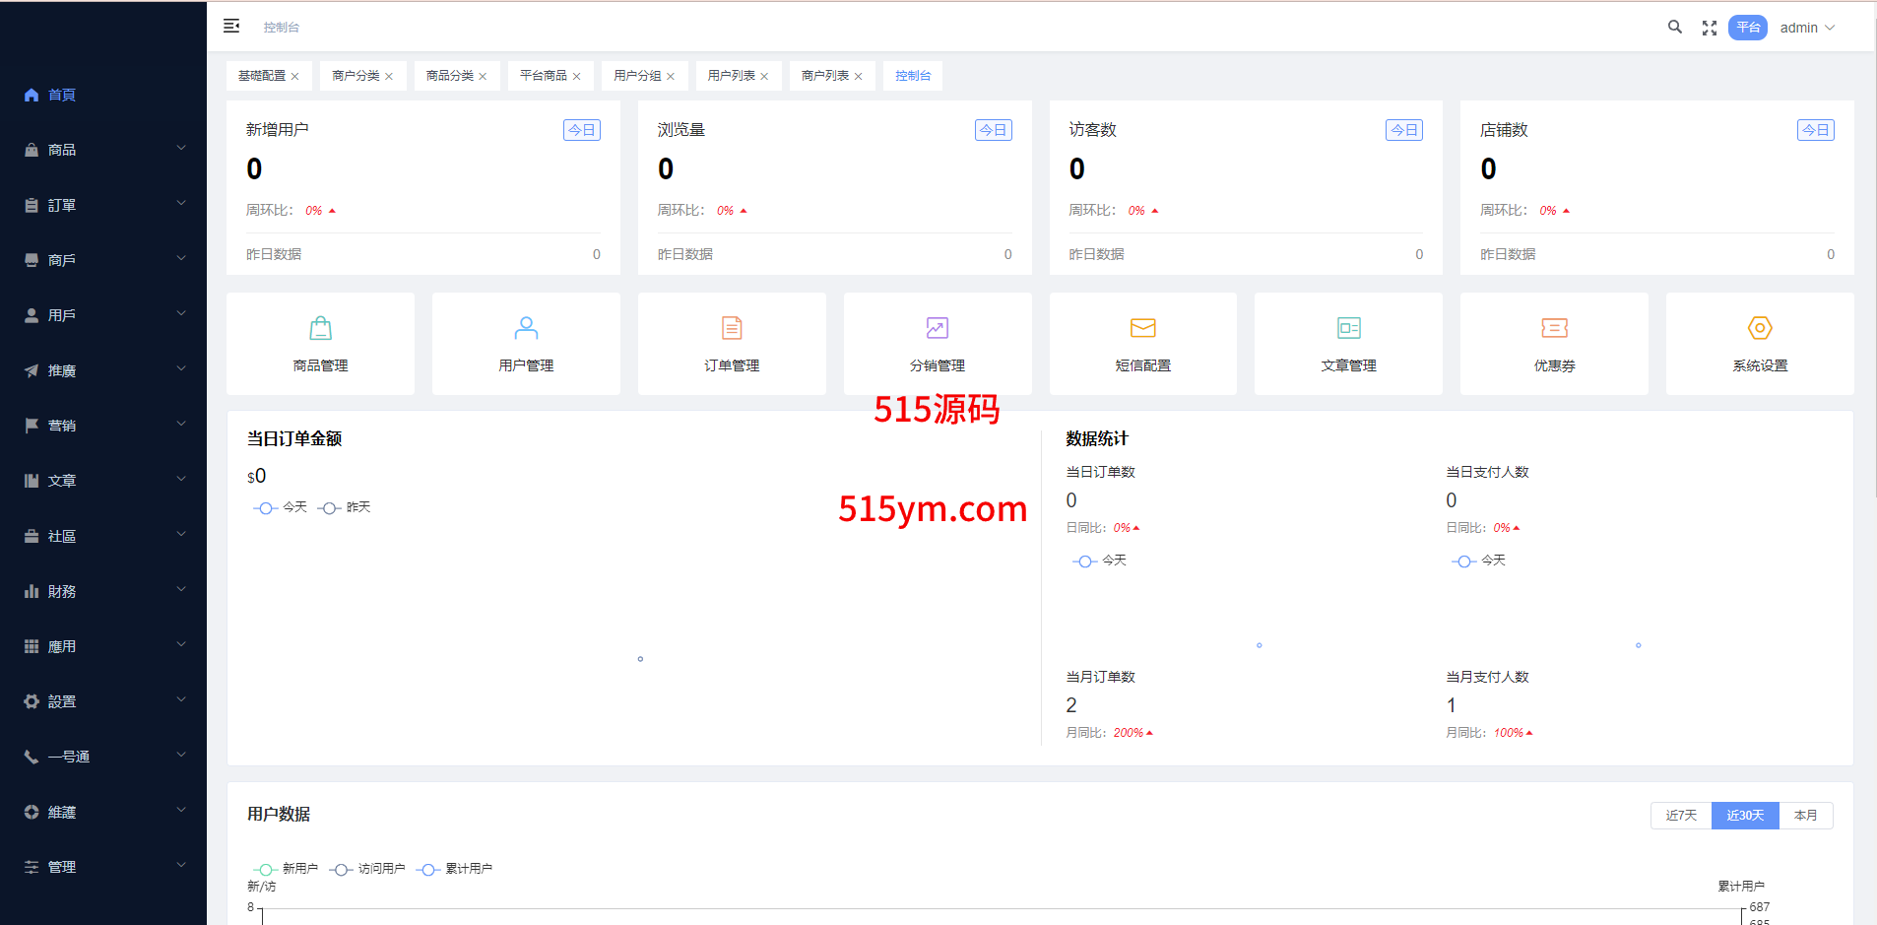
Task: Open the 商品管理 shopping bag shortcut
Action: [x=320, y=328]
